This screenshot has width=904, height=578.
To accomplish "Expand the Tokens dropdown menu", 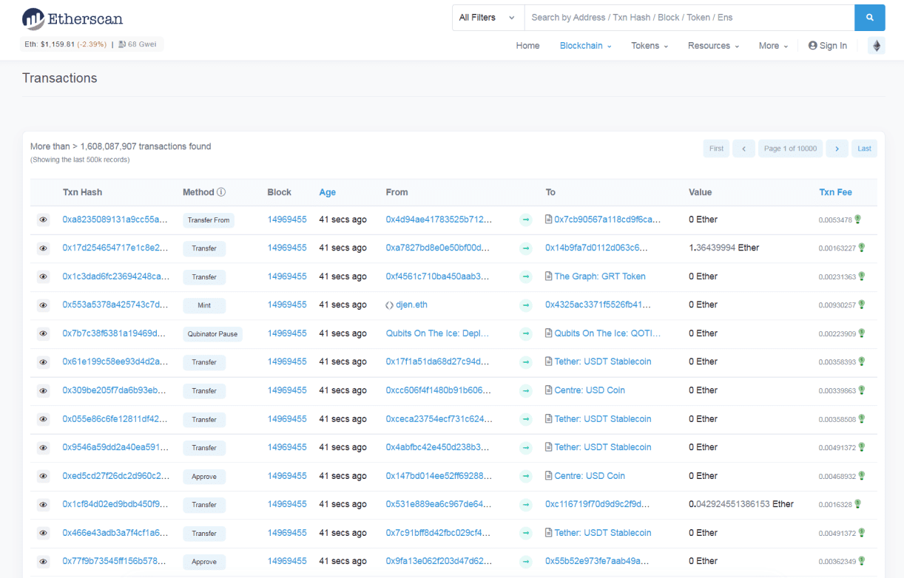I will [649, 46].
